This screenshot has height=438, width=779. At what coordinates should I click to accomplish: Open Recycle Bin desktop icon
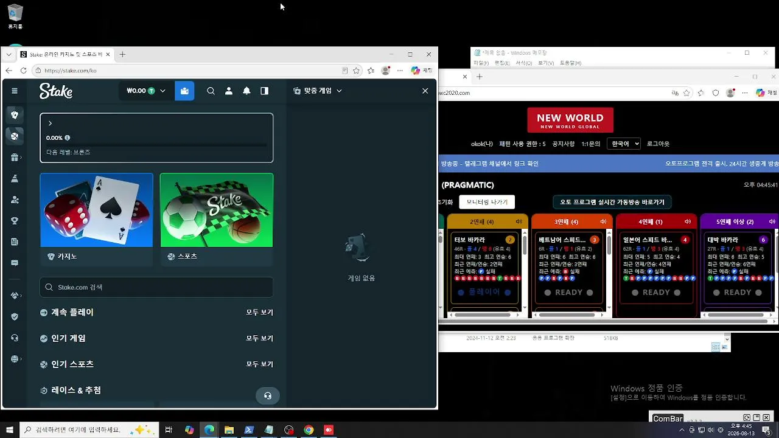(x=15, y=17)
